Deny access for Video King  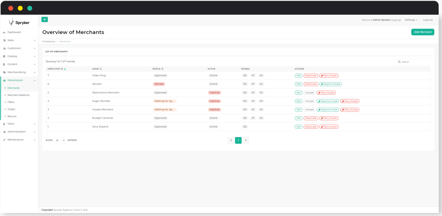329,76
